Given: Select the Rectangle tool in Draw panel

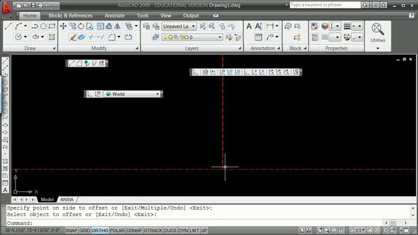Looking at the screenshot, I should pos(52,26).
